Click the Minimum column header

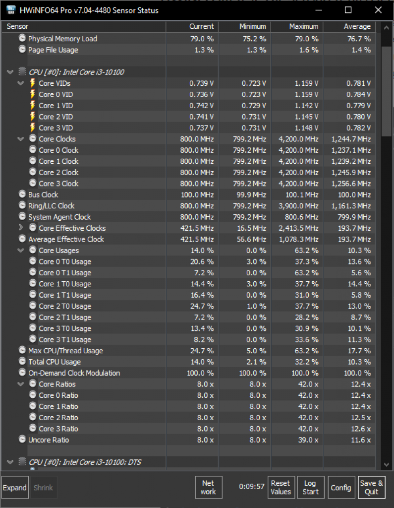pyautogui.click(x=245, y=27)
